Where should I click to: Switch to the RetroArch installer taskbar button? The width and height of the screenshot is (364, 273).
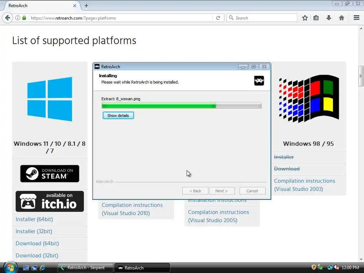(142, 268)
